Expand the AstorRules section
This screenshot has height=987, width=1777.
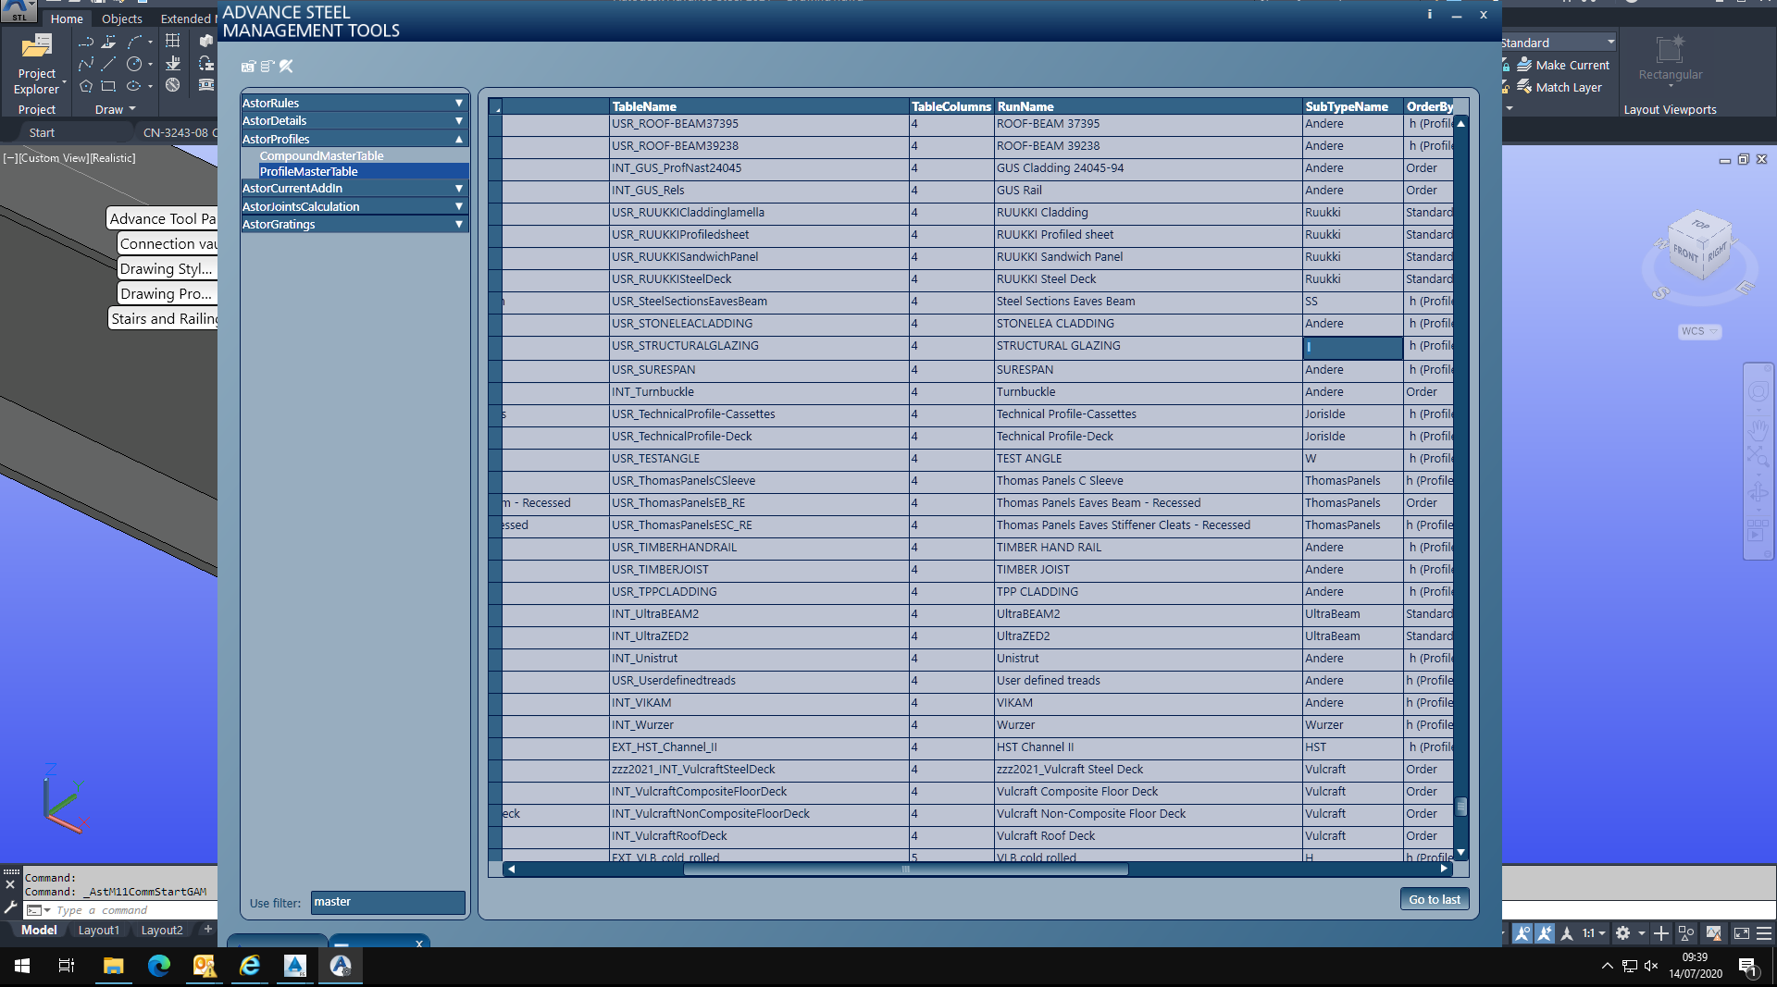[x=459, y=103]
